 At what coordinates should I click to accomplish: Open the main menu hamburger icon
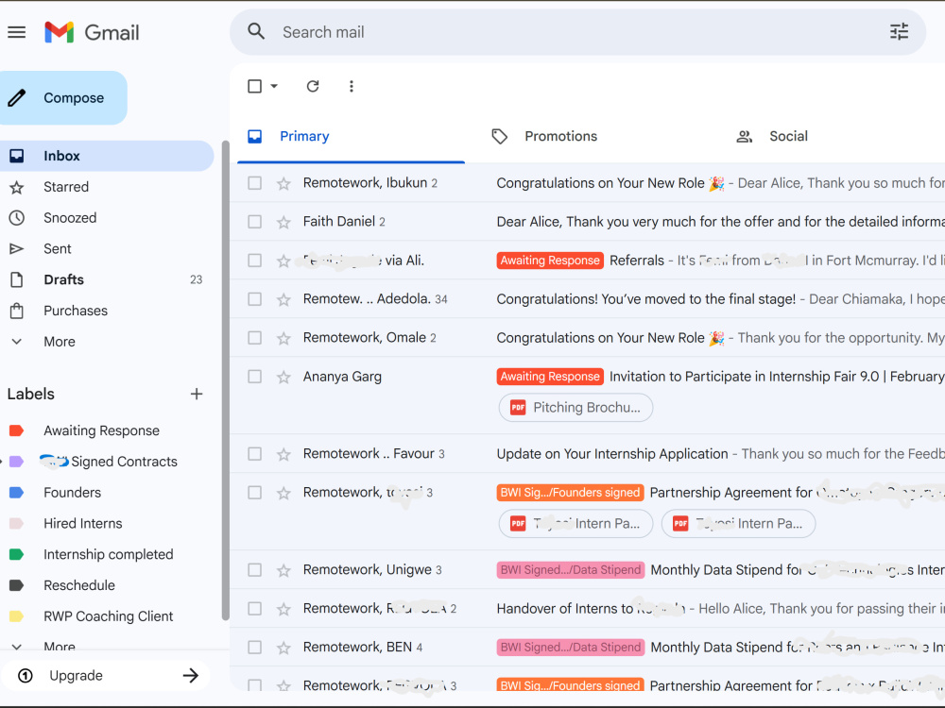coord(17,32)
